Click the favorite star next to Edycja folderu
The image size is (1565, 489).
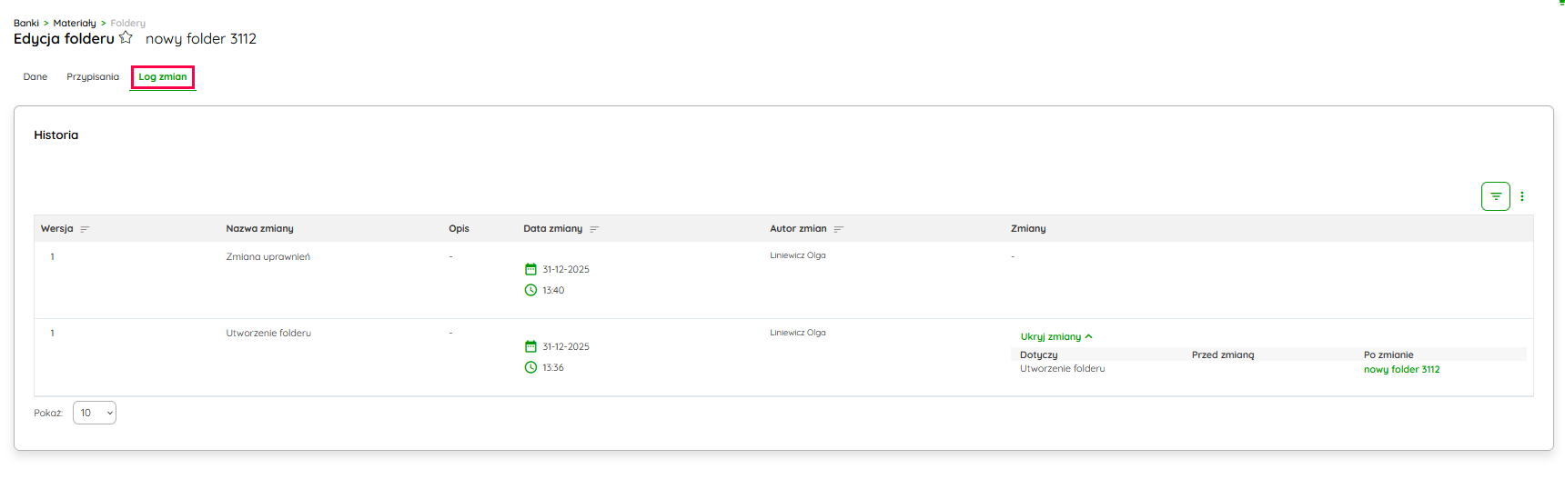[126, 37]
